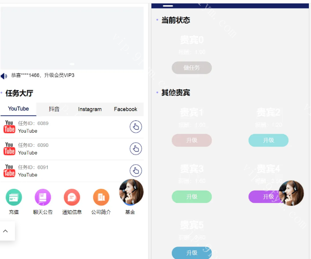Switch to the 抖音 tab
Image resolution: width=311 pixels, height=259 pixels.
coord(54,109)
